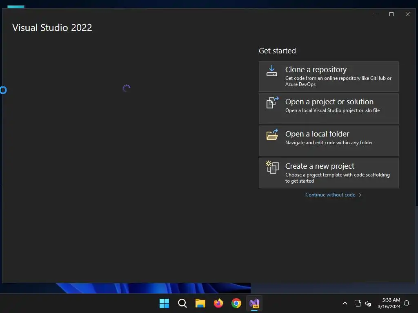Open the notifications bell

[x=407, y=303]
